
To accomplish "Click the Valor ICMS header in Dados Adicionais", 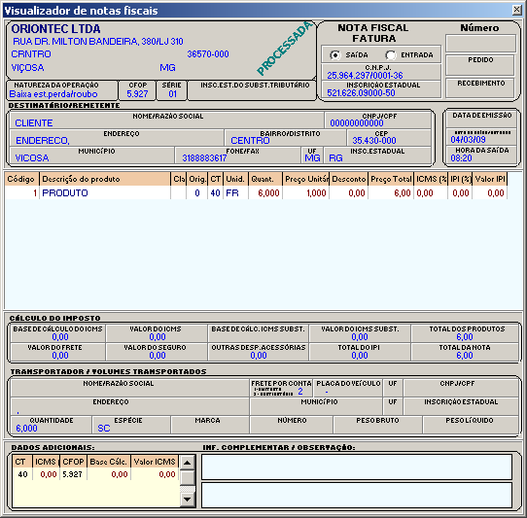I will [155, 462].
